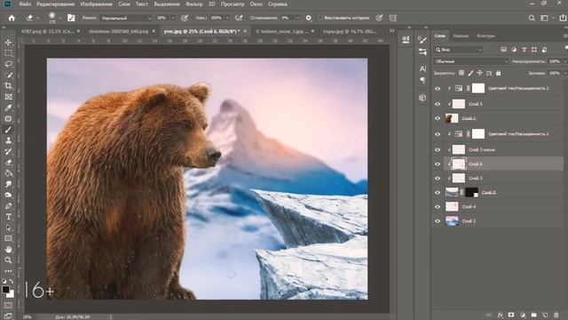Select the Clone Stamp tool

[8, 140]
